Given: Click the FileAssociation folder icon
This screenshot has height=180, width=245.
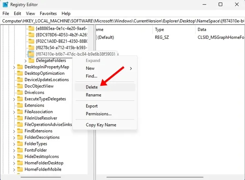Looking at the screenshot, I should click(20, 111).
